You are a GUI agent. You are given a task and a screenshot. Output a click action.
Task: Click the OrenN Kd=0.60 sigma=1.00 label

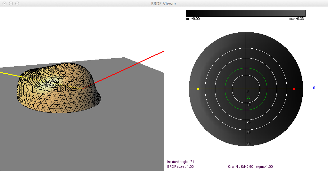[250, 167]
